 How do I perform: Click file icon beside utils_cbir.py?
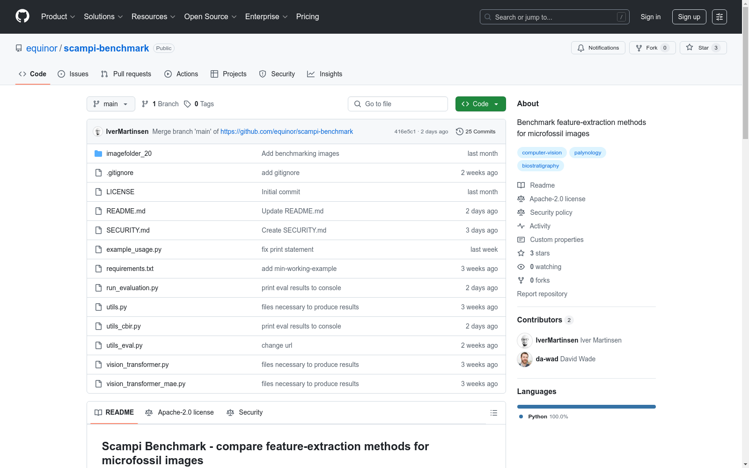[98, 326]
